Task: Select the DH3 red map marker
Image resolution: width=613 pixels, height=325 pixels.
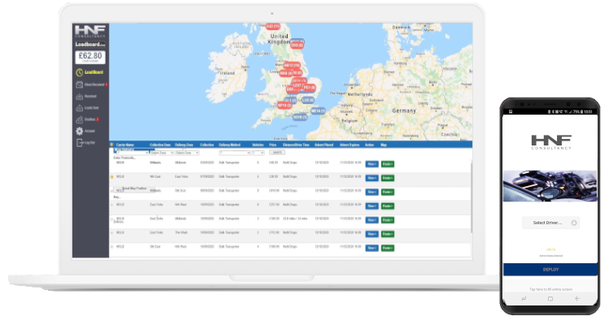Action: pos(297,45)
